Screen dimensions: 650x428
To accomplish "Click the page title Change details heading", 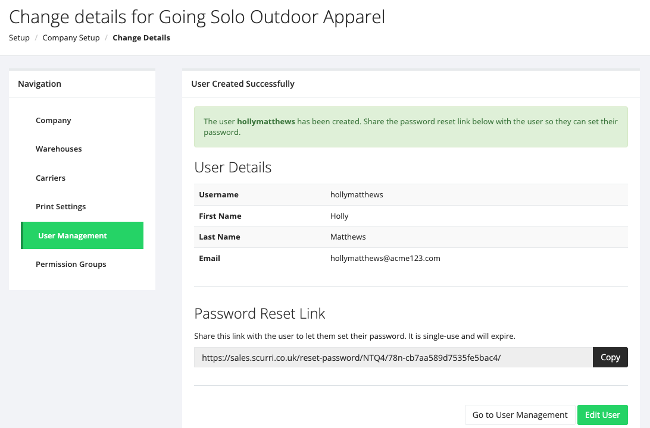I will [197, 17].
